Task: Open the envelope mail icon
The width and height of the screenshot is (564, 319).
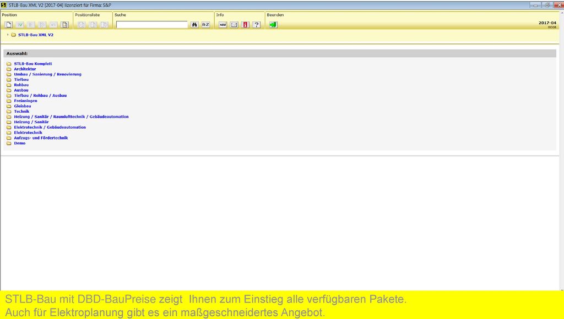Action: [234, 25]
